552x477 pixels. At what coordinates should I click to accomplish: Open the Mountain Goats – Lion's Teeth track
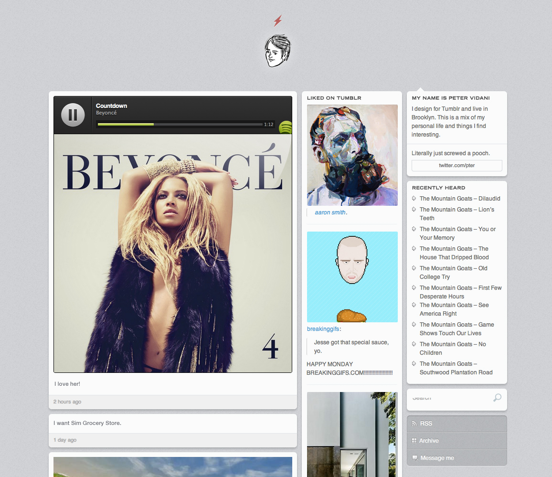[457, 214]
